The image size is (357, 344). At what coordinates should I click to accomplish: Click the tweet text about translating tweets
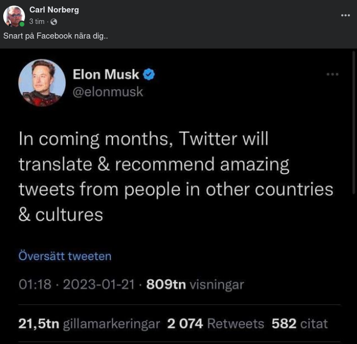(x=175, y=176)
